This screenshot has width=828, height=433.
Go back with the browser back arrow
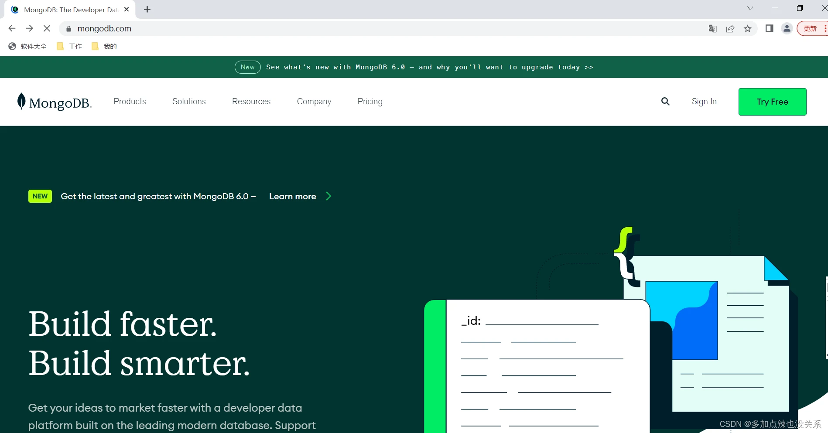[x=12, y=28]
